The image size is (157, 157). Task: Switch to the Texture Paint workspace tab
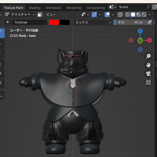coord(14,8)
